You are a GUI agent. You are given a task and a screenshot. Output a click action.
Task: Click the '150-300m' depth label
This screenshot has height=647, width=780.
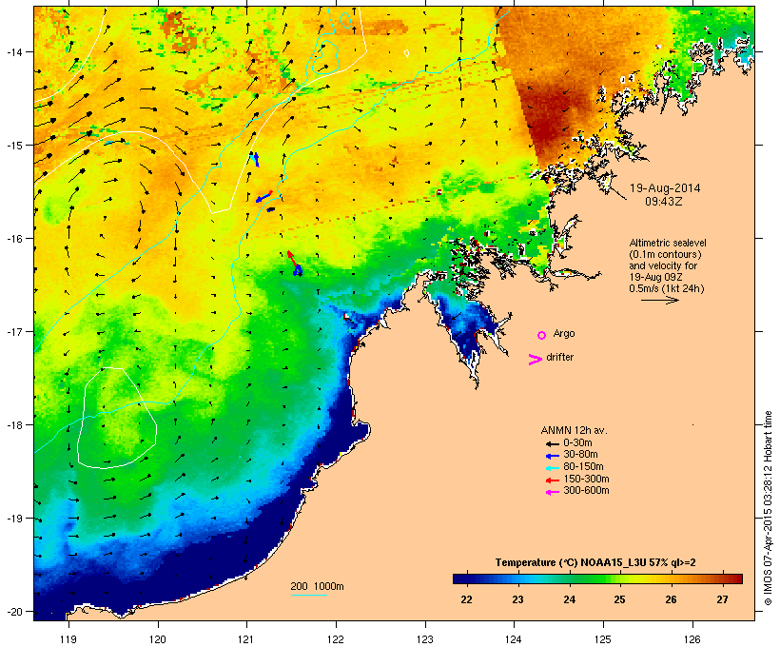tap(586, 479)
